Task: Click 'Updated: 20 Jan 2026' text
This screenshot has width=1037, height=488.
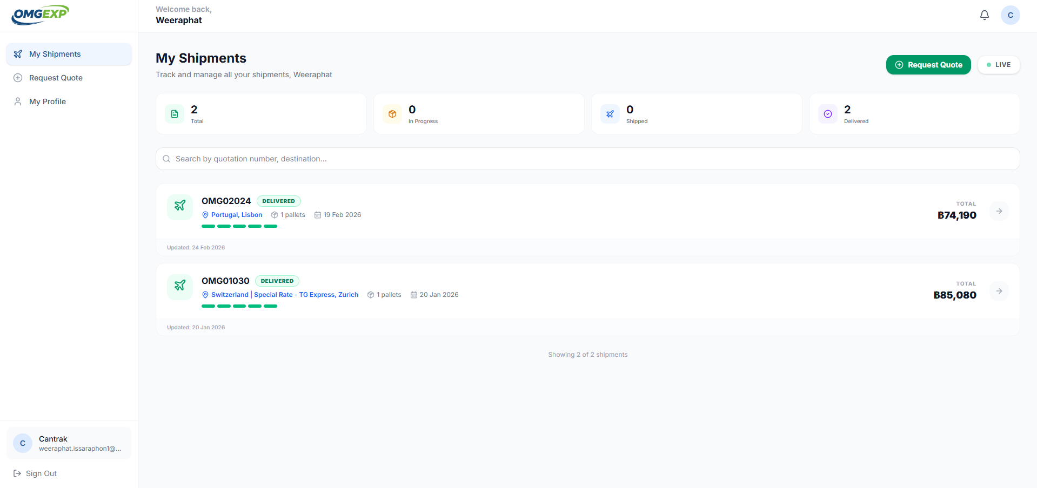Action: point(196,328)
